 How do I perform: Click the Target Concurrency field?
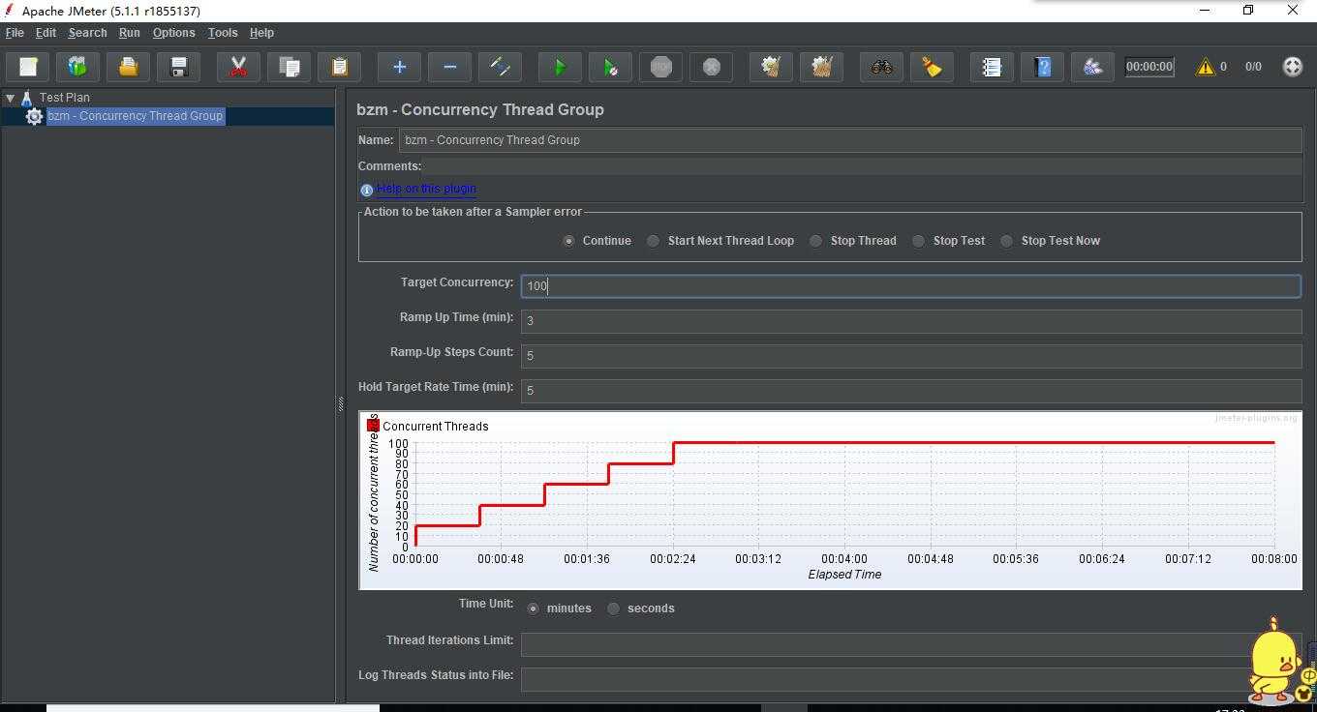click(910, 285)
